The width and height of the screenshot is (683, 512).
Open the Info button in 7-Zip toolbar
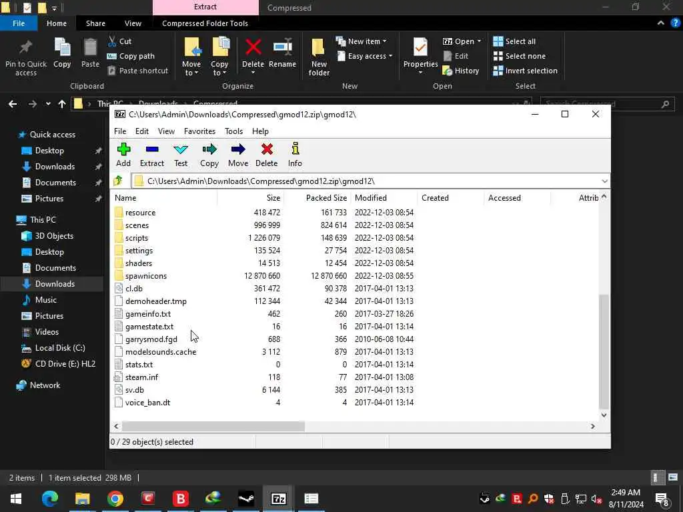coord(295,155)
